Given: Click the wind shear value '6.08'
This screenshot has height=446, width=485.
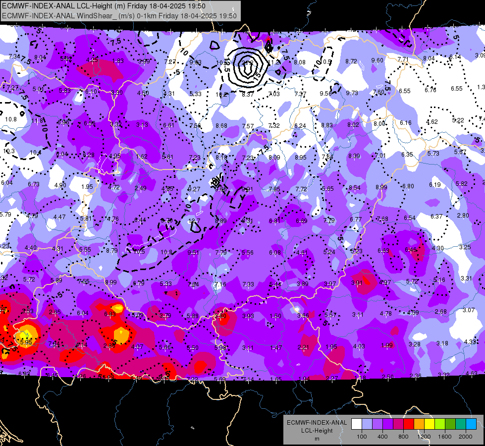Looking at the screenshot, I should pos(274,253).
